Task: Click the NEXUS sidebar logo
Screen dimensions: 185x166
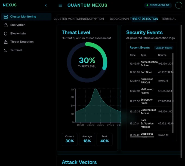Action: click(10, 5)
